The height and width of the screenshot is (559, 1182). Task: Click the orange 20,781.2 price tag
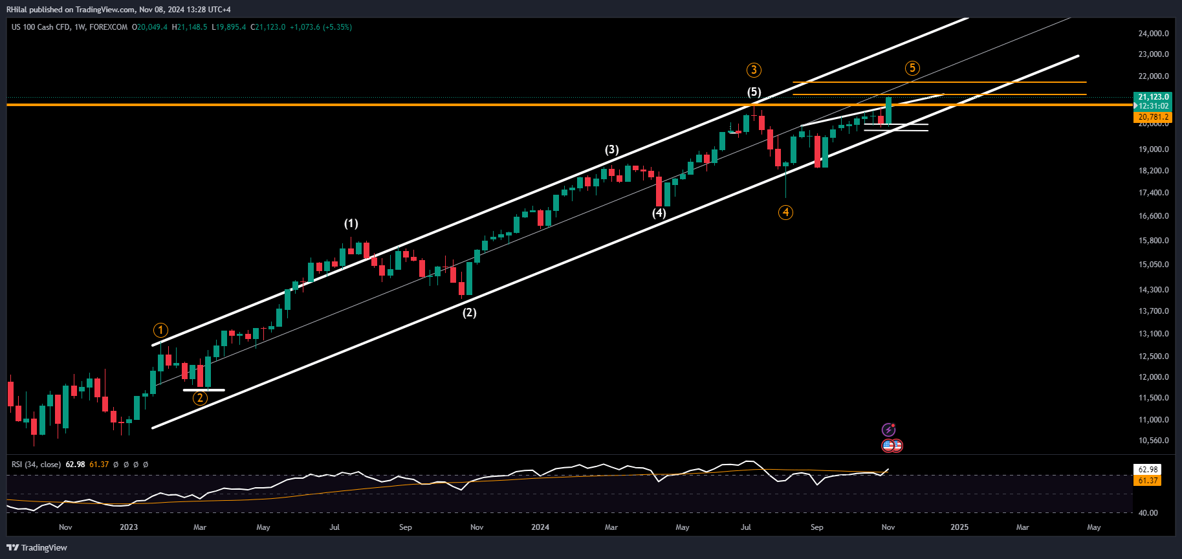pyautogui.click(x=1153, y=117)
